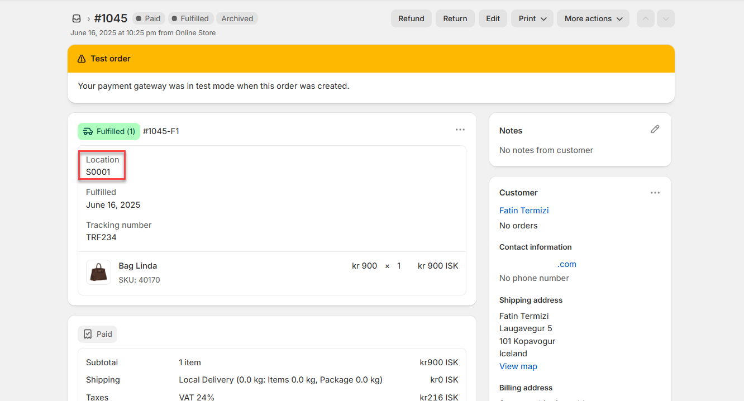Open the Customer card three-dot menu
Viewport: 744px width, 401px height.
[655, 193]
